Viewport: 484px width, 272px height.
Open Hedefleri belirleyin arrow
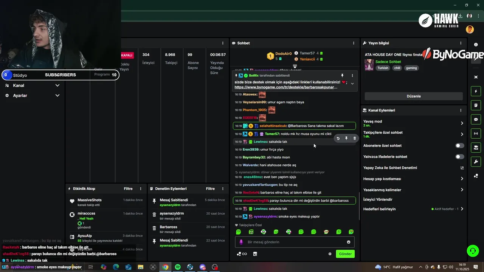(x=462, y=209)
